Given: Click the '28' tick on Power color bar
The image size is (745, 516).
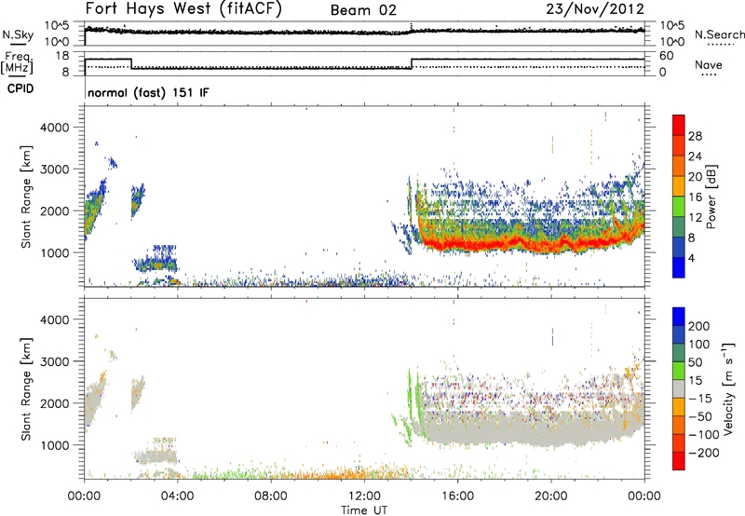Looking at the screenshot, I should [x=695, y=136].
